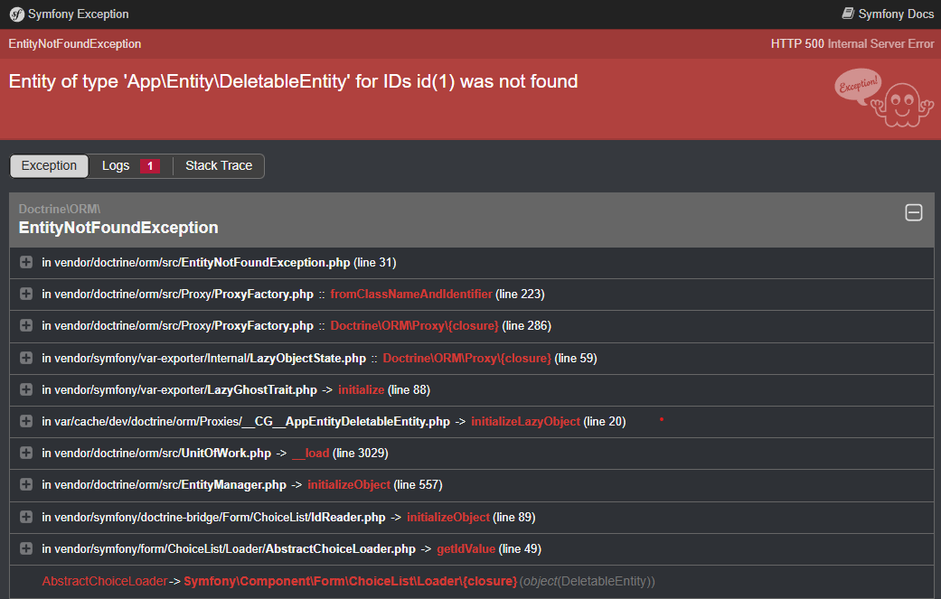
Task: Expand the UnitOfWork.php __load frame
Action: pyautogui.click(x=26, y=454)
